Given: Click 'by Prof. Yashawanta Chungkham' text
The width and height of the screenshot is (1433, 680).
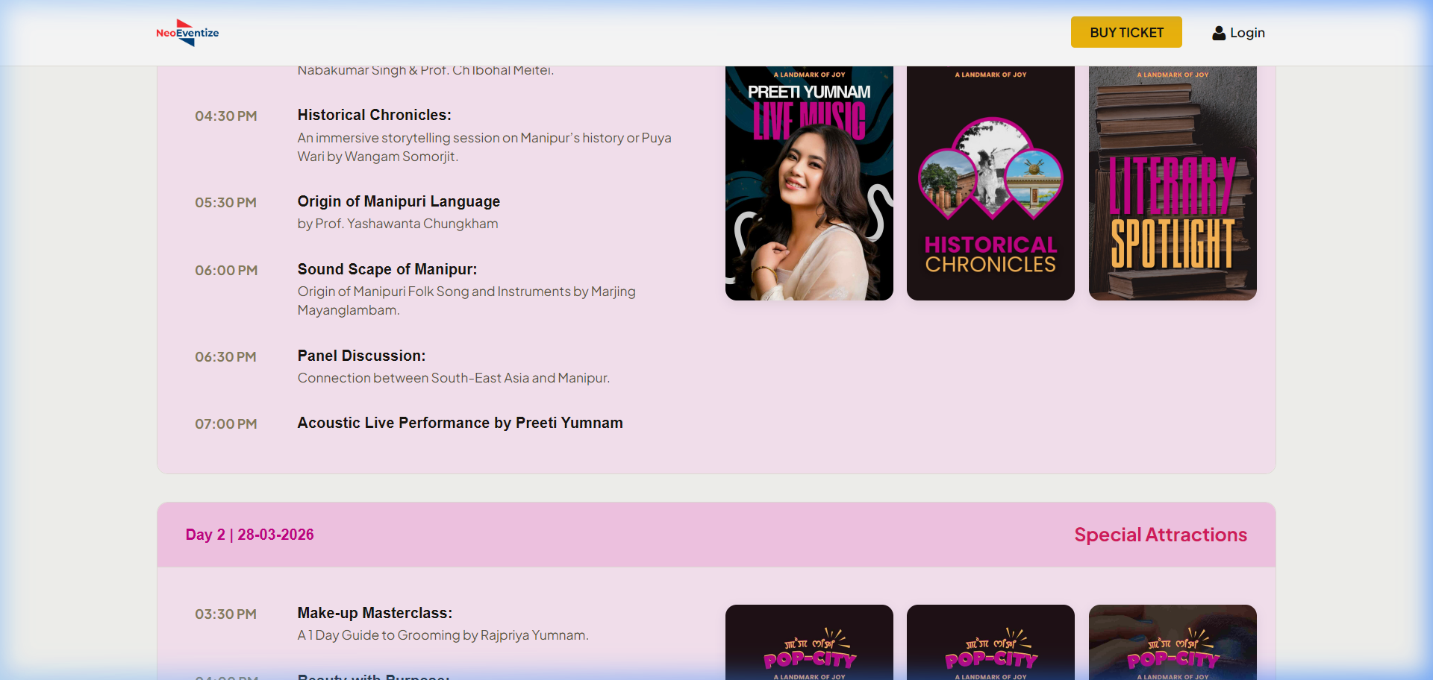Looking at the screenshot, I should click(x=398, y=224).
